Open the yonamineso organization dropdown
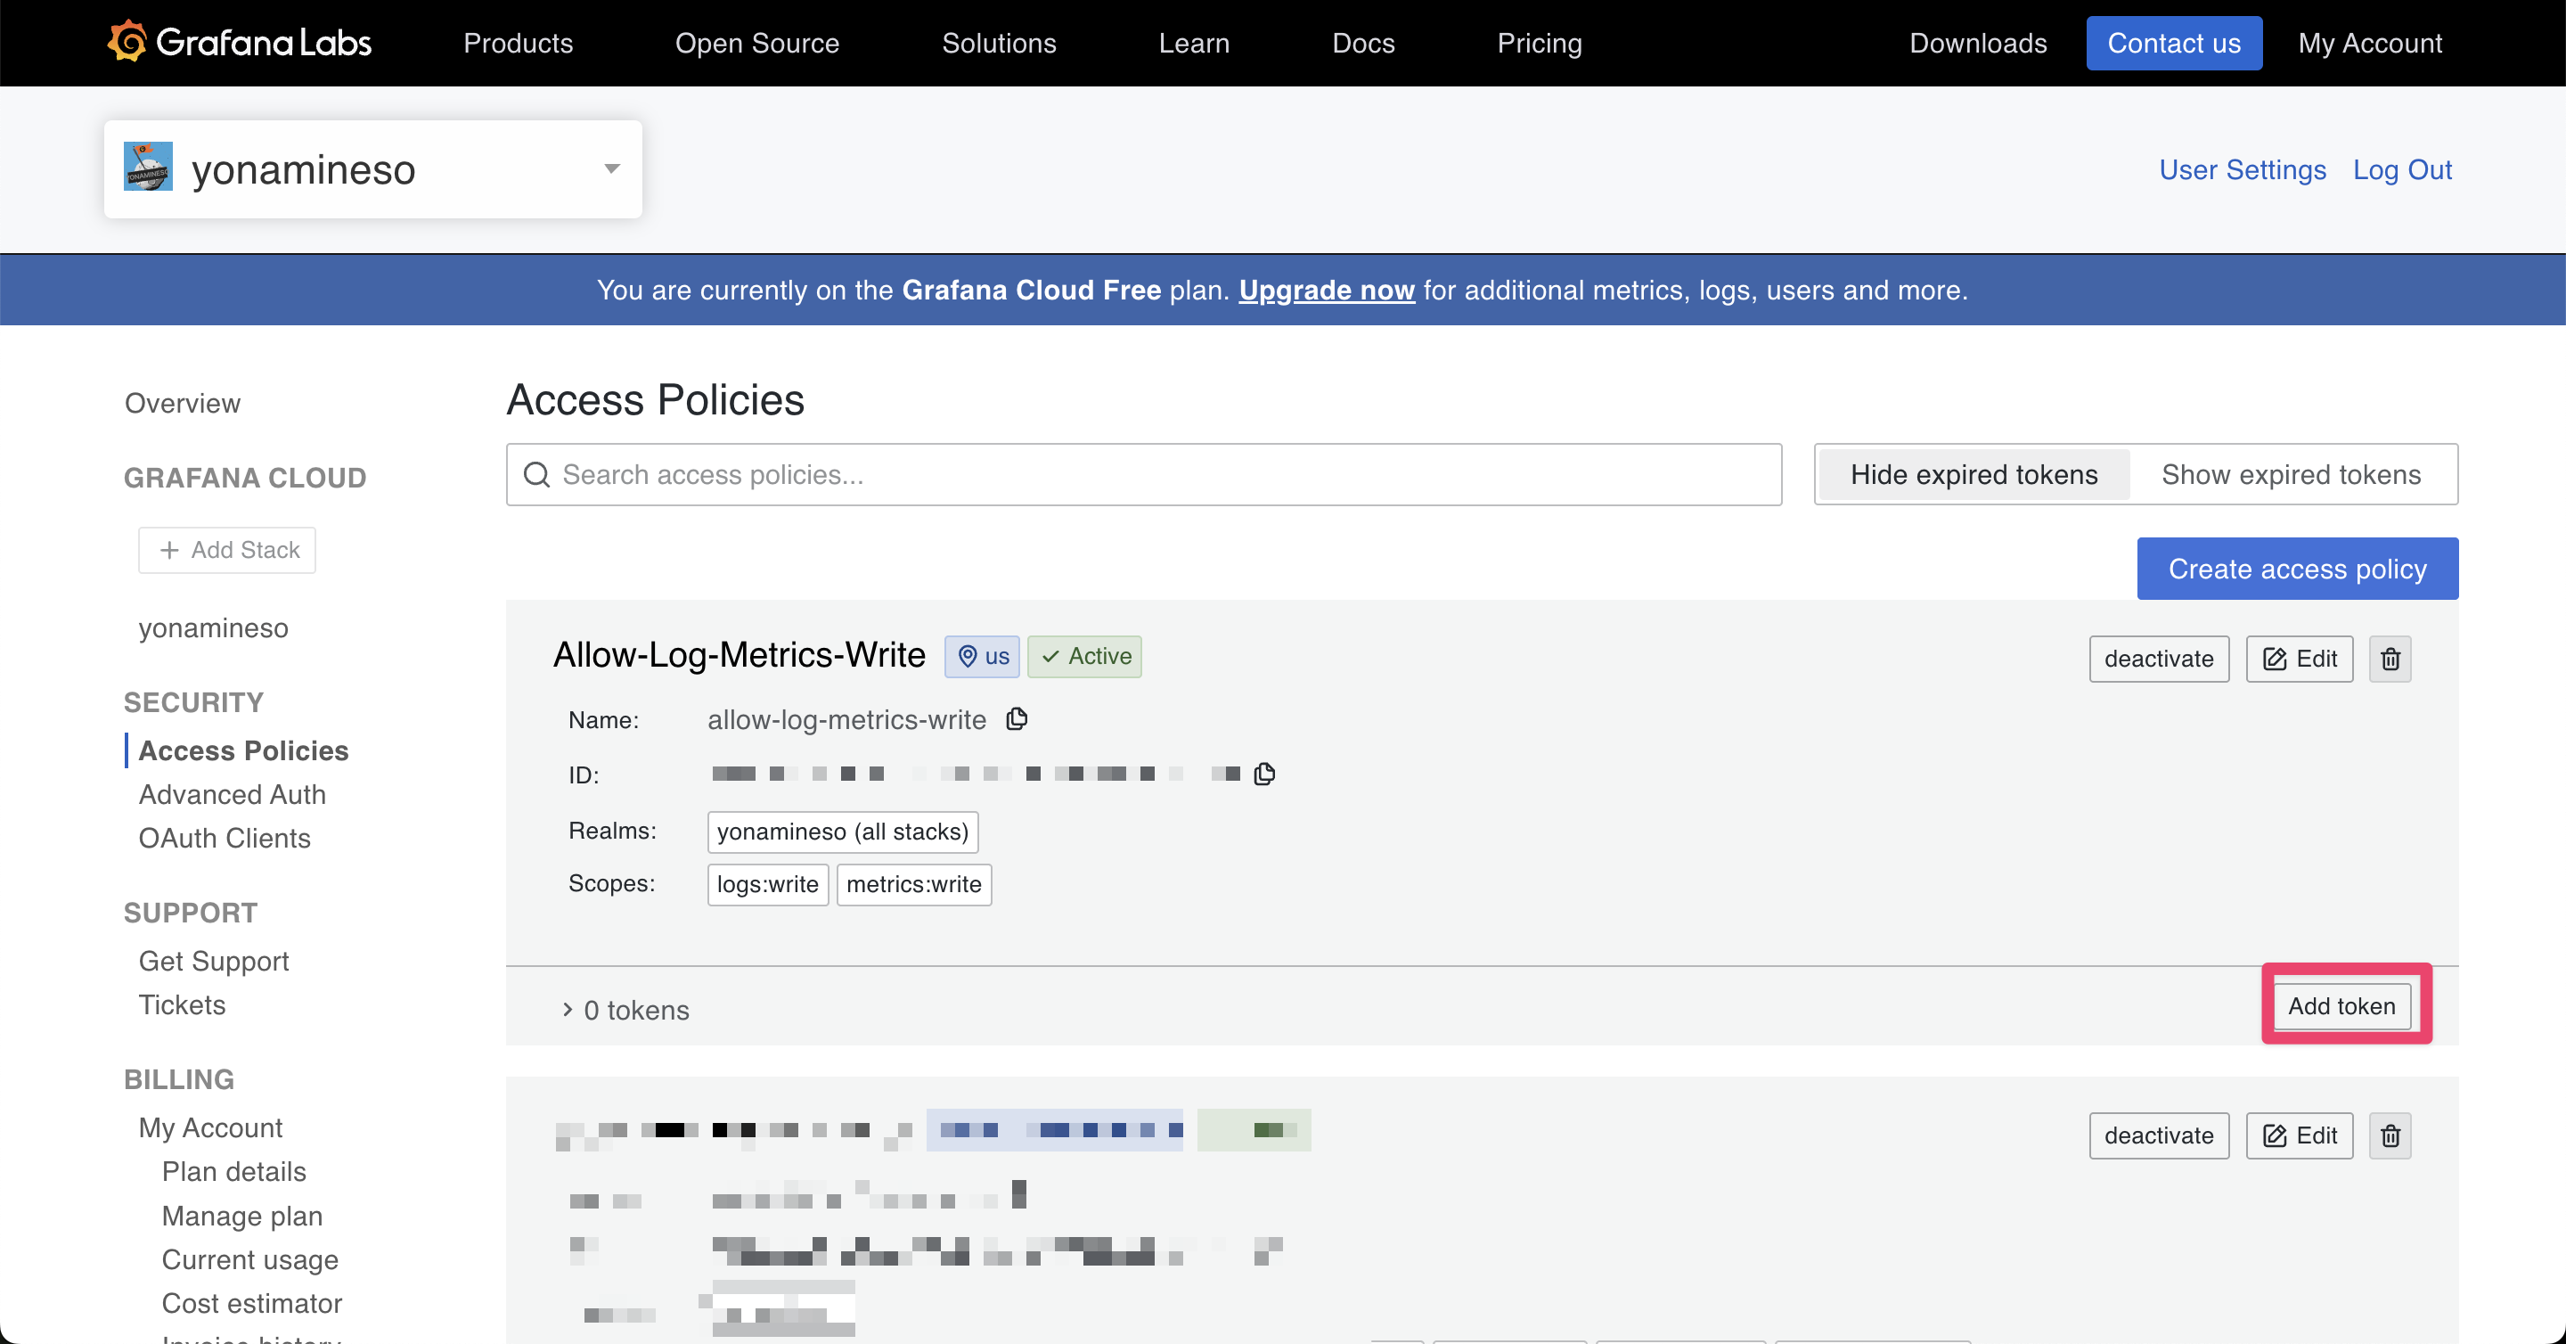This screenshot has width=2566, height=1344. point(611,168)
